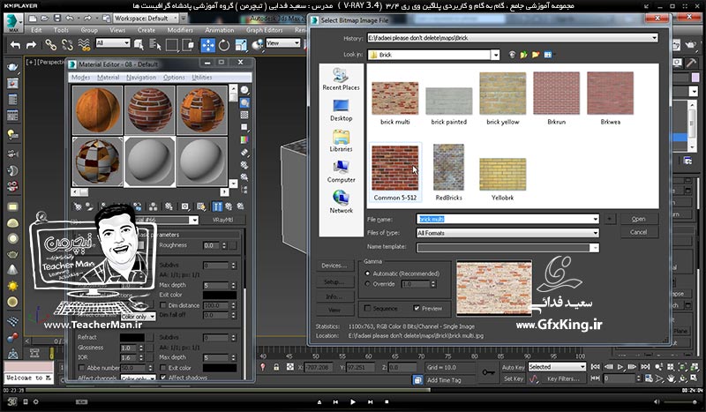Image resolution: width=706 pixels, height=412 pixels.
Task: Toggle the refraction Exit color checkbox
Action: click(x=163, y=368)
